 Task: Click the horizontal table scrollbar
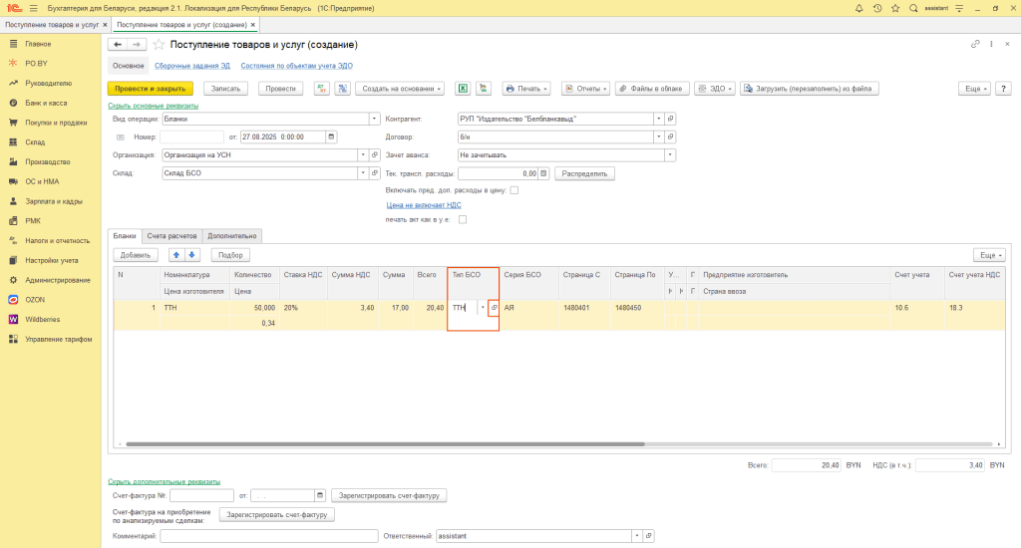(x=385, y=443)
